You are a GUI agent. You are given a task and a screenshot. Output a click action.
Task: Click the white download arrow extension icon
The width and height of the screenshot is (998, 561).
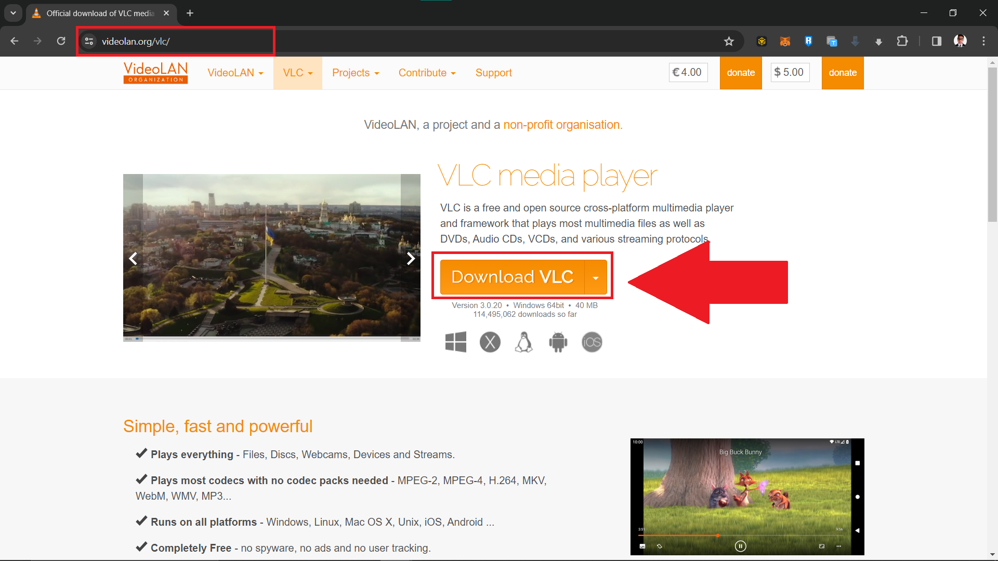[878, 42]
